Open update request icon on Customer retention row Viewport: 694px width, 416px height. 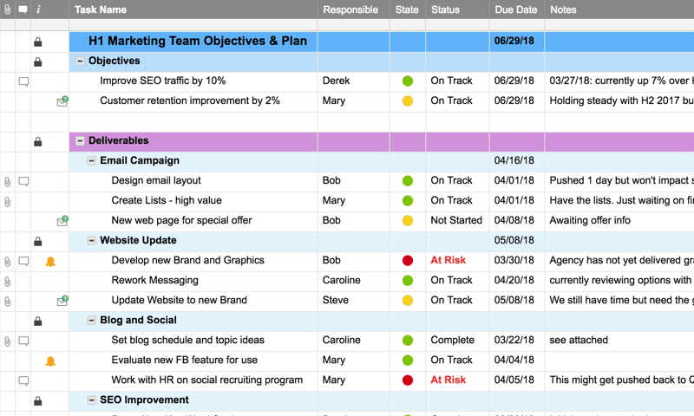coord(62,101)
